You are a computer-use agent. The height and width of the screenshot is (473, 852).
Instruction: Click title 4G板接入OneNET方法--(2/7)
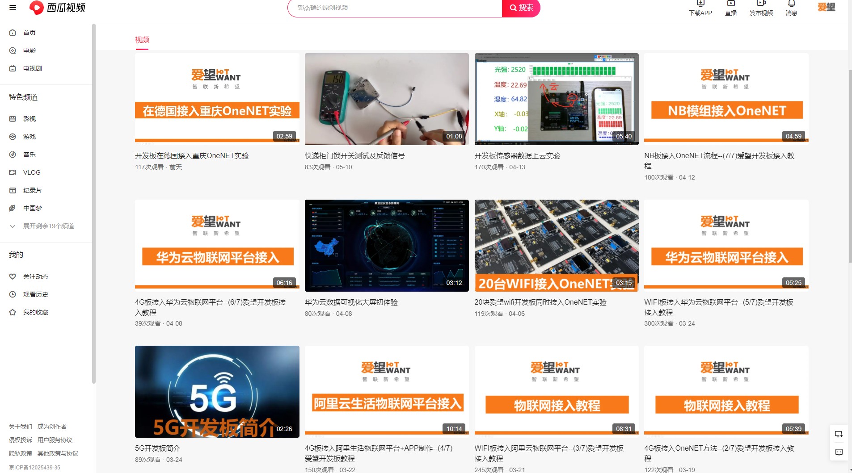tap(719, 453)
